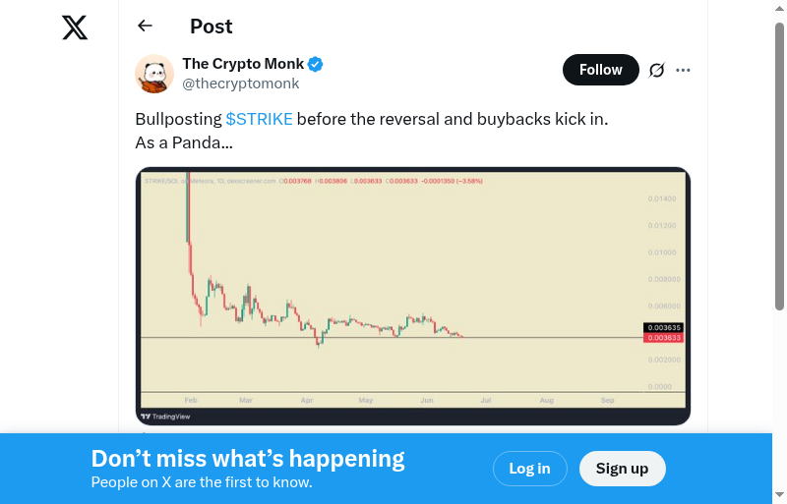Go back using the arrow icon
Image resolution: width=787 pixels, height=504 pixels.
tap(146, 27)
